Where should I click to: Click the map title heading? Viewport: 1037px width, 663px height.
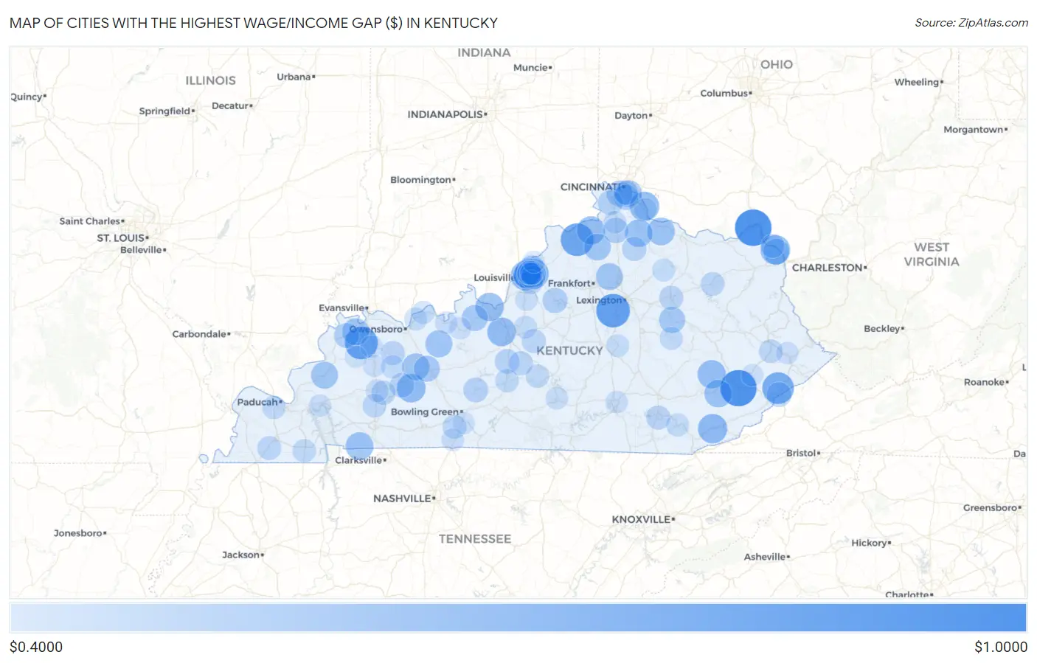coord(254,23)
